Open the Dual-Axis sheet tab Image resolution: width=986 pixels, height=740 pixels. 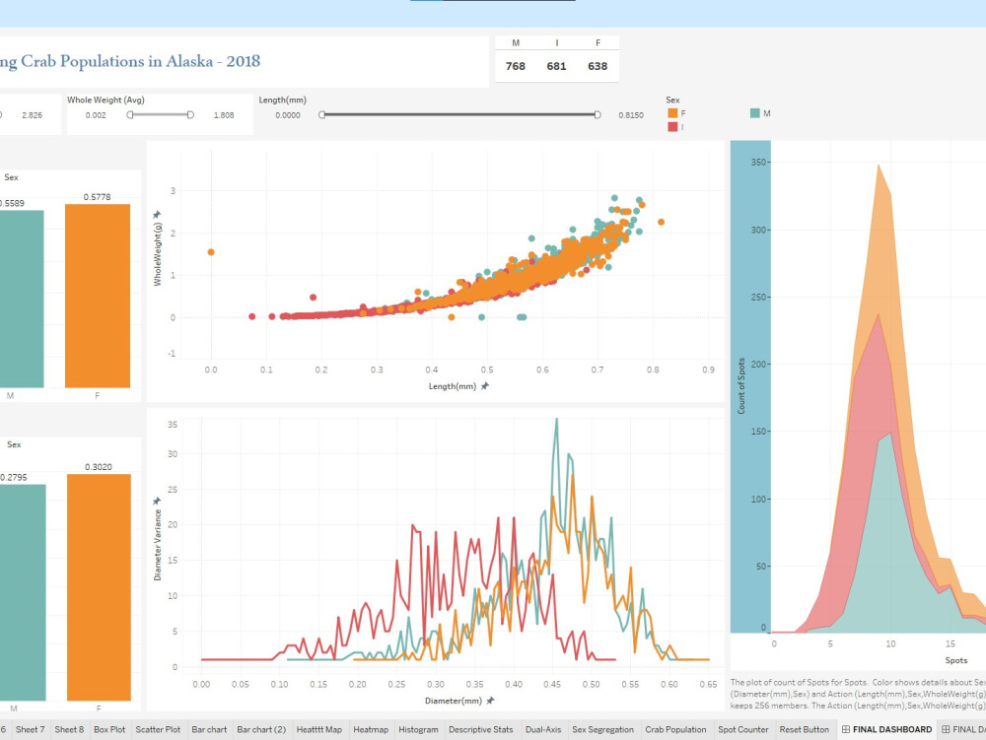pyautogui.click(x=543, y=729)
